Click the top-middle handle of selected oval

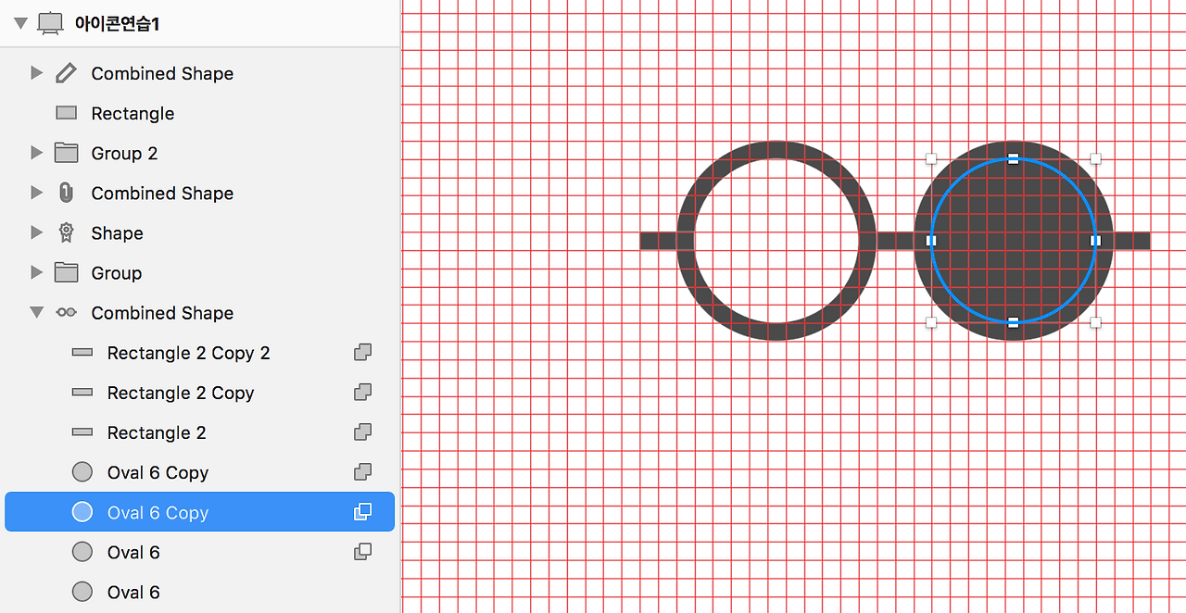(1013, 158)
